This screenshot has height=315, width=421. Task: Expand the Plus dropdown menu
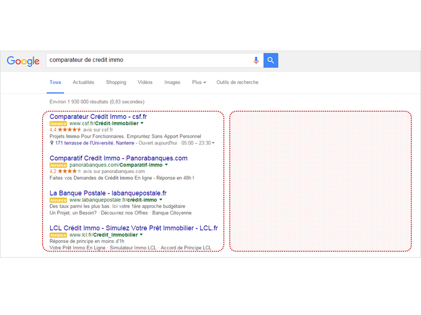click(x=199, y=82)
